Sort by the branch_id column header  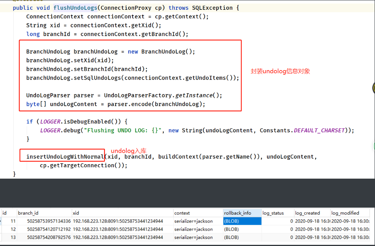[45, 213]
